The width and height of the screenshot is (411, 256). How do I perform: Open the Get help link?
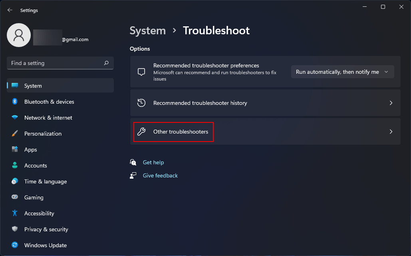153,162
